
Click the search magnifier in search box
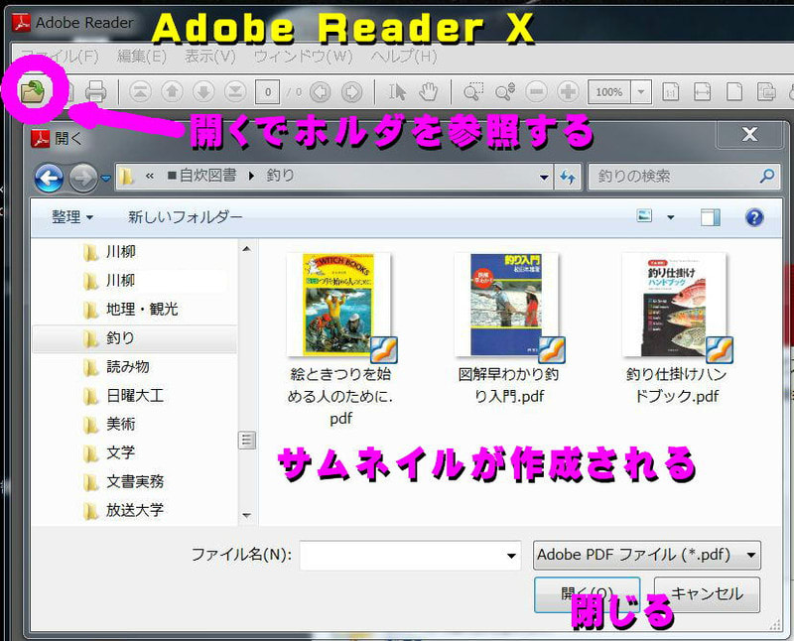pyautogui.click(x=767, y=176)
